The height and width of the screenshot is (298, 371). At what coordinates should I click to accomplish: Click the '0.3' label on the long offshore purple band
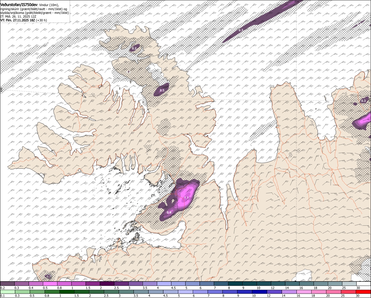[x=241, y=30]
